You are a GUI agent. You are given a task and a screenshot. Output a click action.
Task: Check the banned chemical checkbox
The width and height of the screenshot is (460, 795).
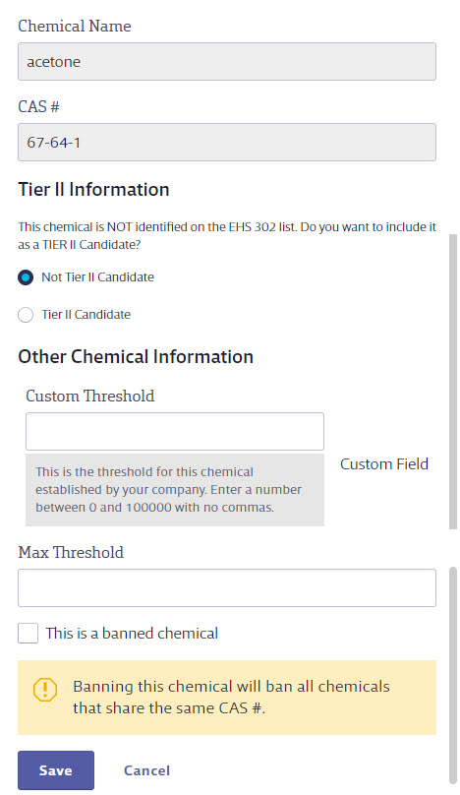(28, 634)
